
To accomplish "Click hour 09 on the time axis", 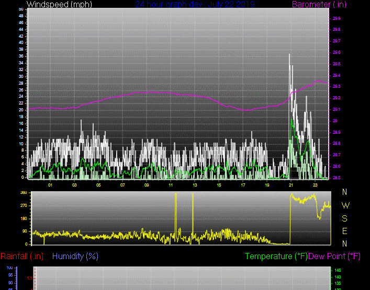I will coord(147,185).
